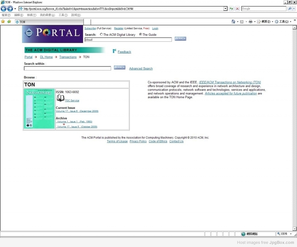Click the Google search magnifier icon
297x247 pixels.
[x=290, y=9]
